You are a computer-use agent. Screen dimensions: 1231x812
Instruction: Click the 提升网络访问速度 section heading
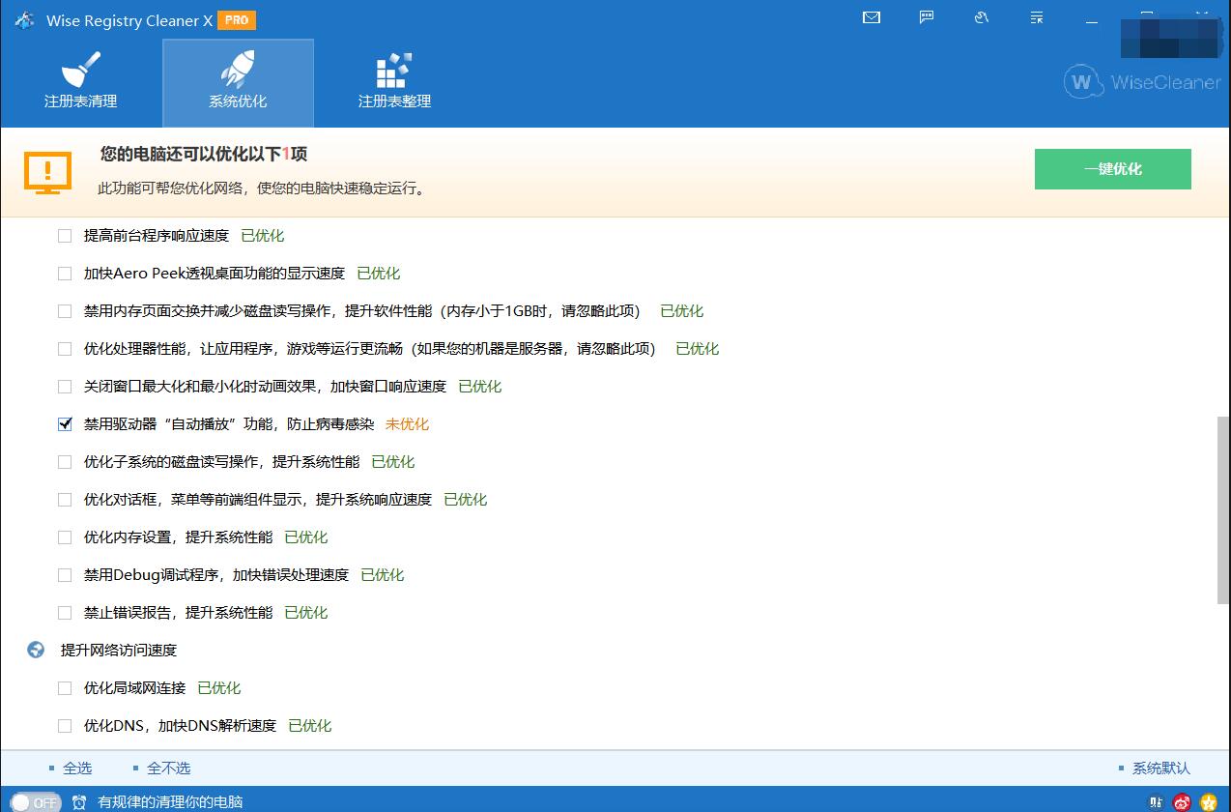click(x=119, y=650)
